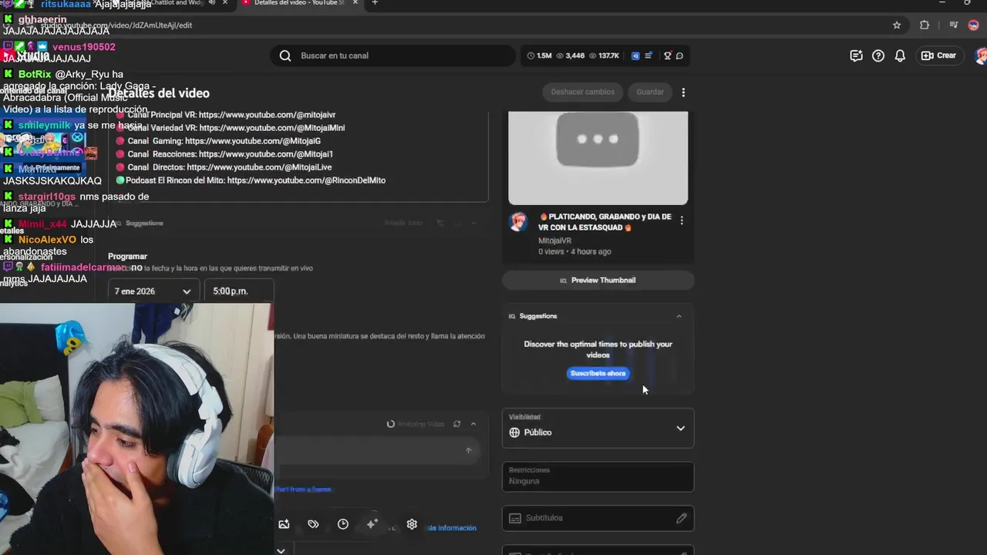
Task: Click the Subtítulos captions icon
Action: [515, 518]
